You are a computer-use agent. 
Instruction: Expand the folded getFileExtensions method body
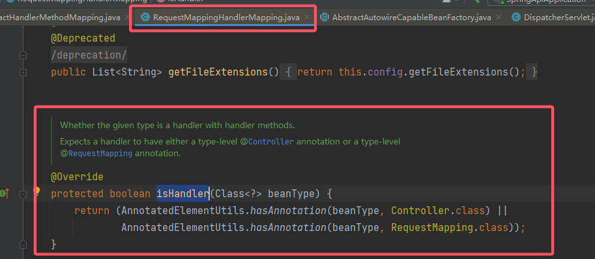point(23,72)
